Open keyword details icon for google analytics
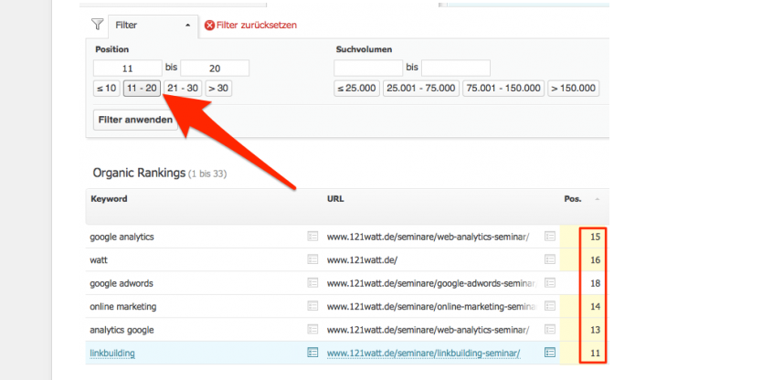 pyautogui.click(x=312, y=237)
